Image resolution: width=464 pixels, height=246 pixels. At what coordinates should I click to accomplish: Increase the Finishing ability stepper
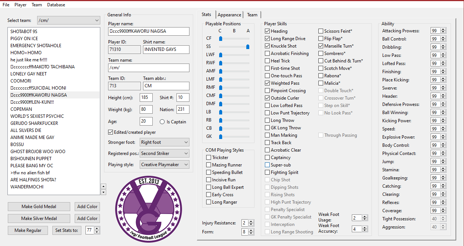tap(443, 70)
